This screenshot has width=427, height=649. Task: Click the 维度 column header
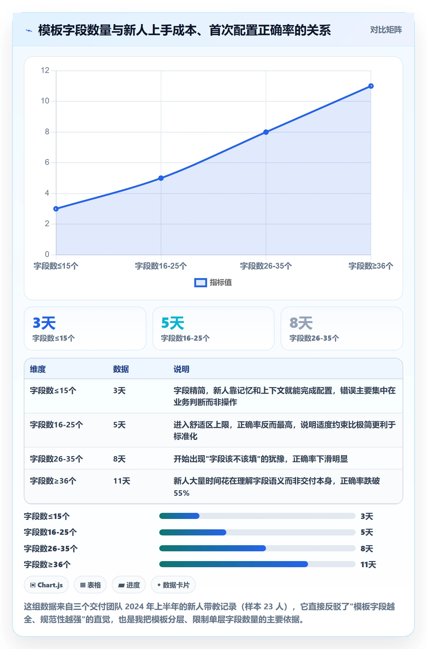point(38,369)
